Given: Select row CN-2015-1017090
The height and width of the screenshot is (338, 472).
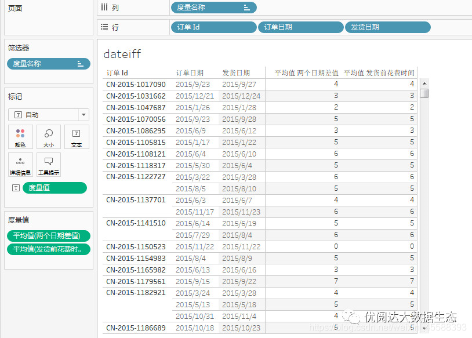Looking at the screenshot, I should click(136, 84).
